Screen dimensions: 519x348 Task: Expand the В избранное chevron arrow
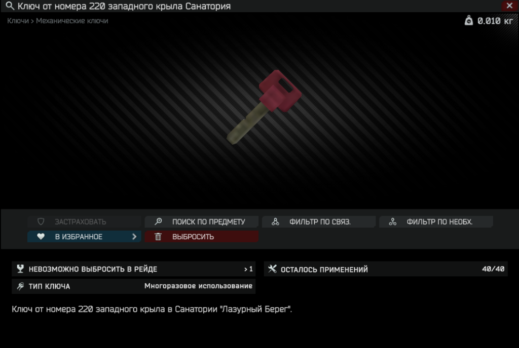134,237
